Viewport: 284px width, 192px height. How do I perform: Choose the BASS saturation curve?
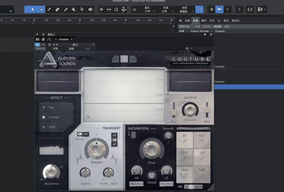[x=185, y=174]
